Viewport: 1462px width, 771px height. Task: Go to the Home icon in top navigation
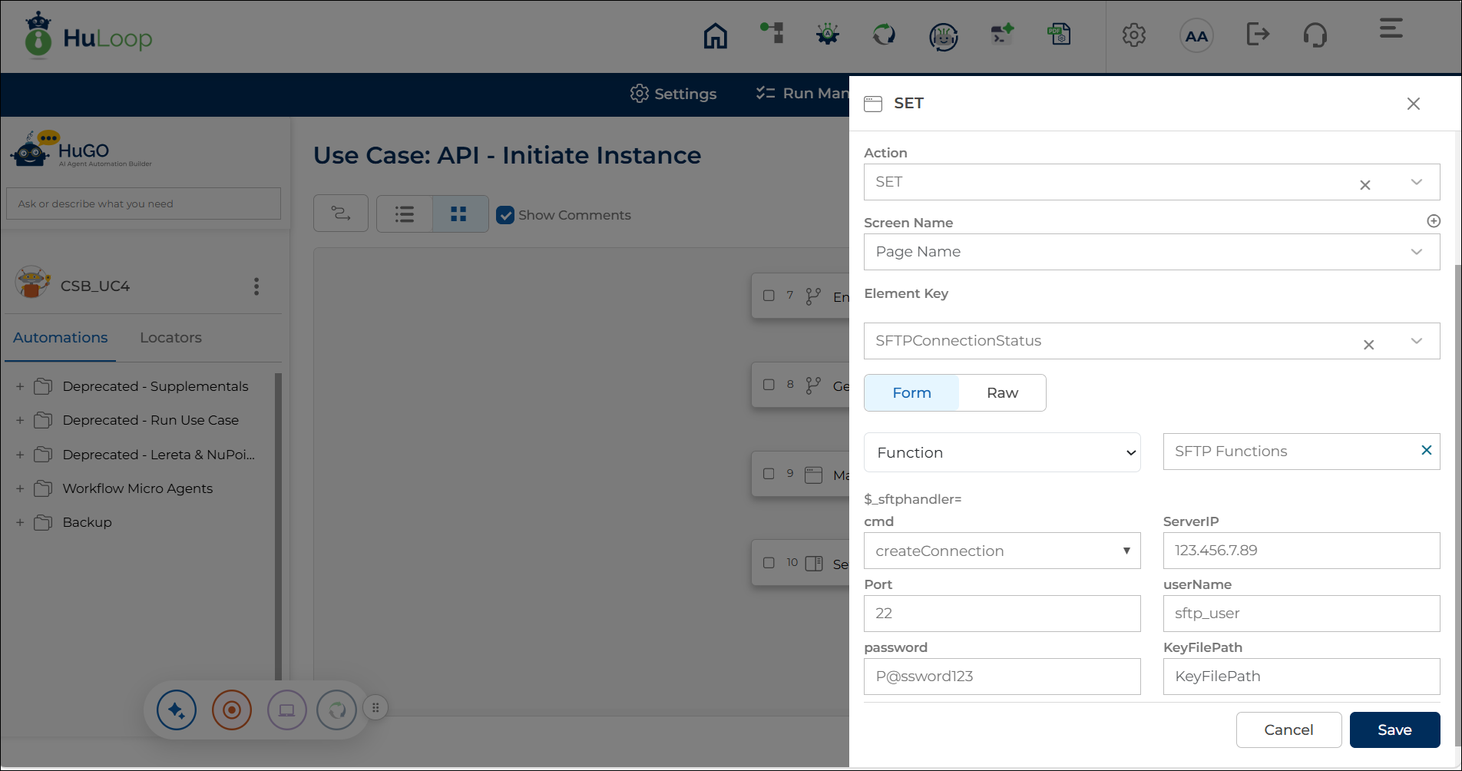pyautogui.click(x=715, y=35)
